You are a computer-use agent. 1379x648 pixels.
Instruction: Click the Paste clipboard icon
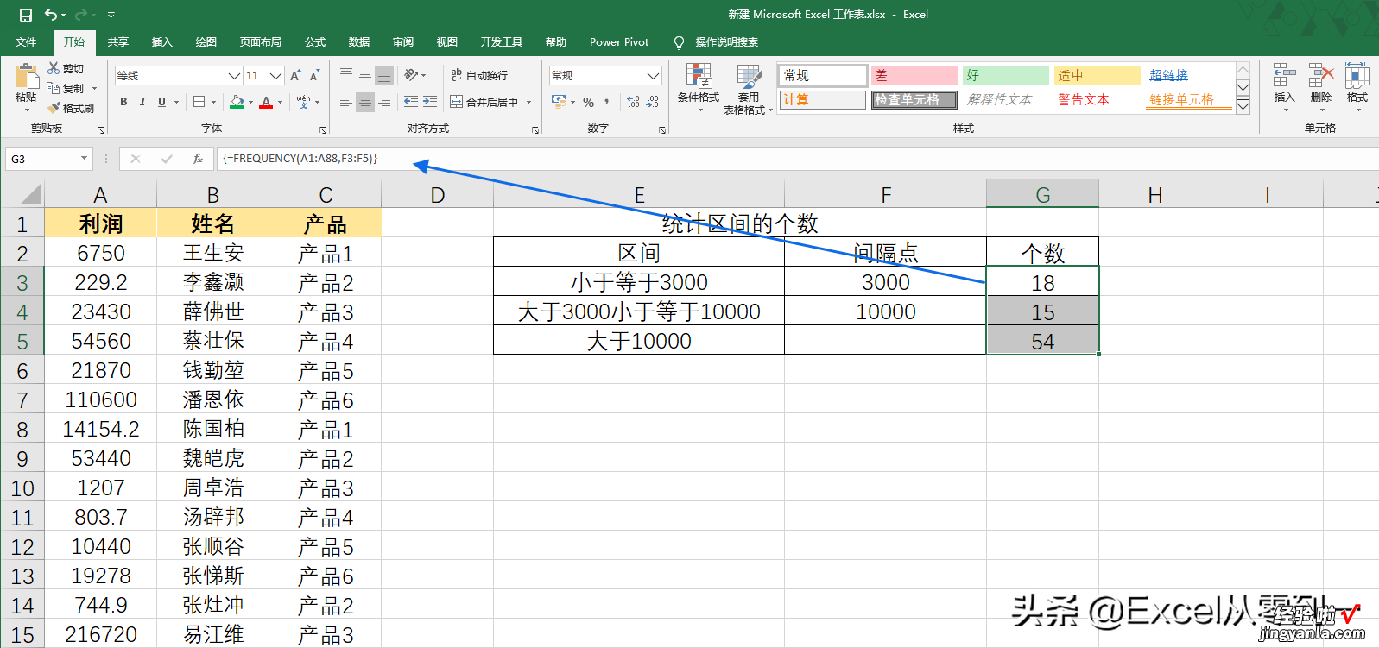(26, 78)
